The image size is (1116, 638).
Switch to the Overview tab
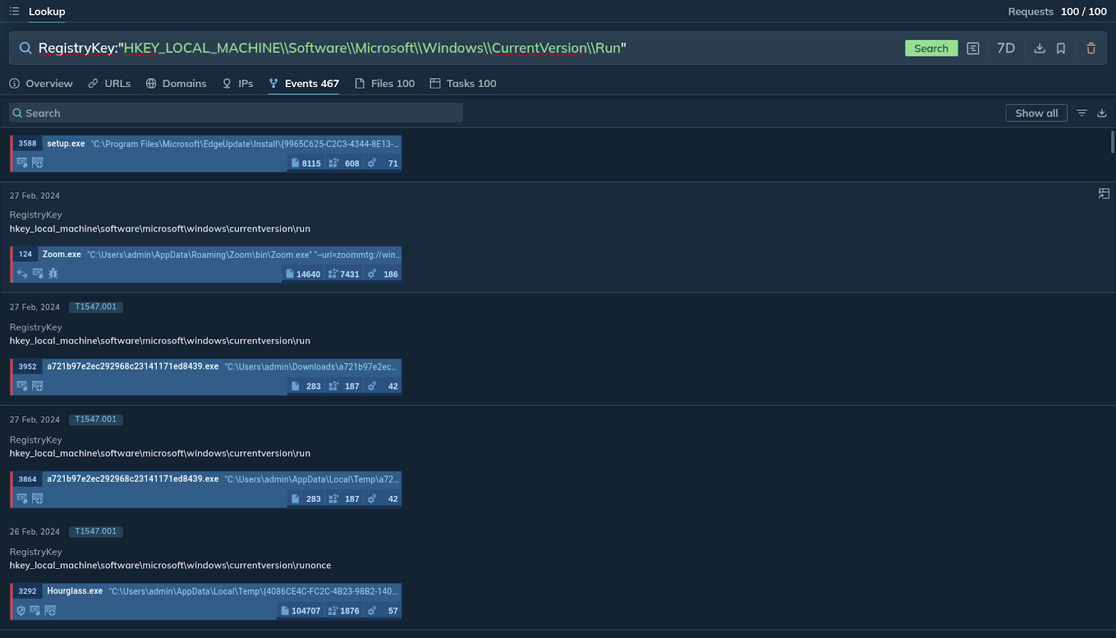pyautogui.click(x=41, y=84)
